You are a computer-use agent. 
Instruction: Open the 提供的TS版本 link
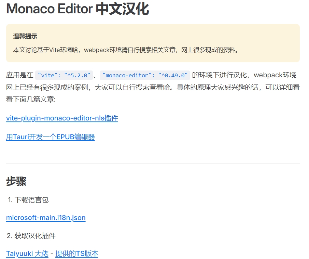(77, 254)
